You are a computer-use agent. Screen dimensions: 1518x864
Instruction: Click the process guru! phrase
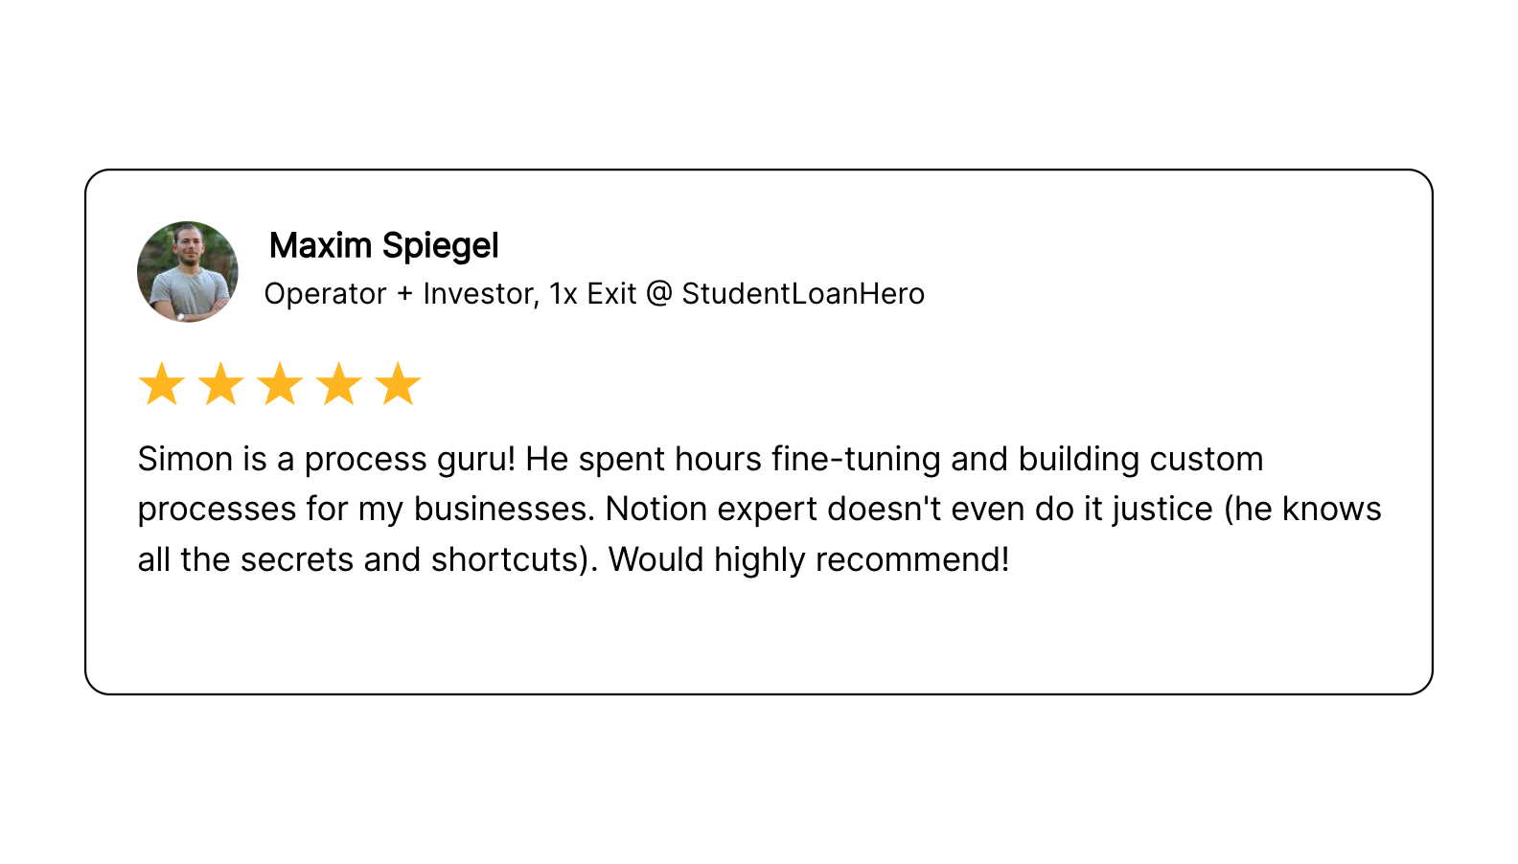410,460
